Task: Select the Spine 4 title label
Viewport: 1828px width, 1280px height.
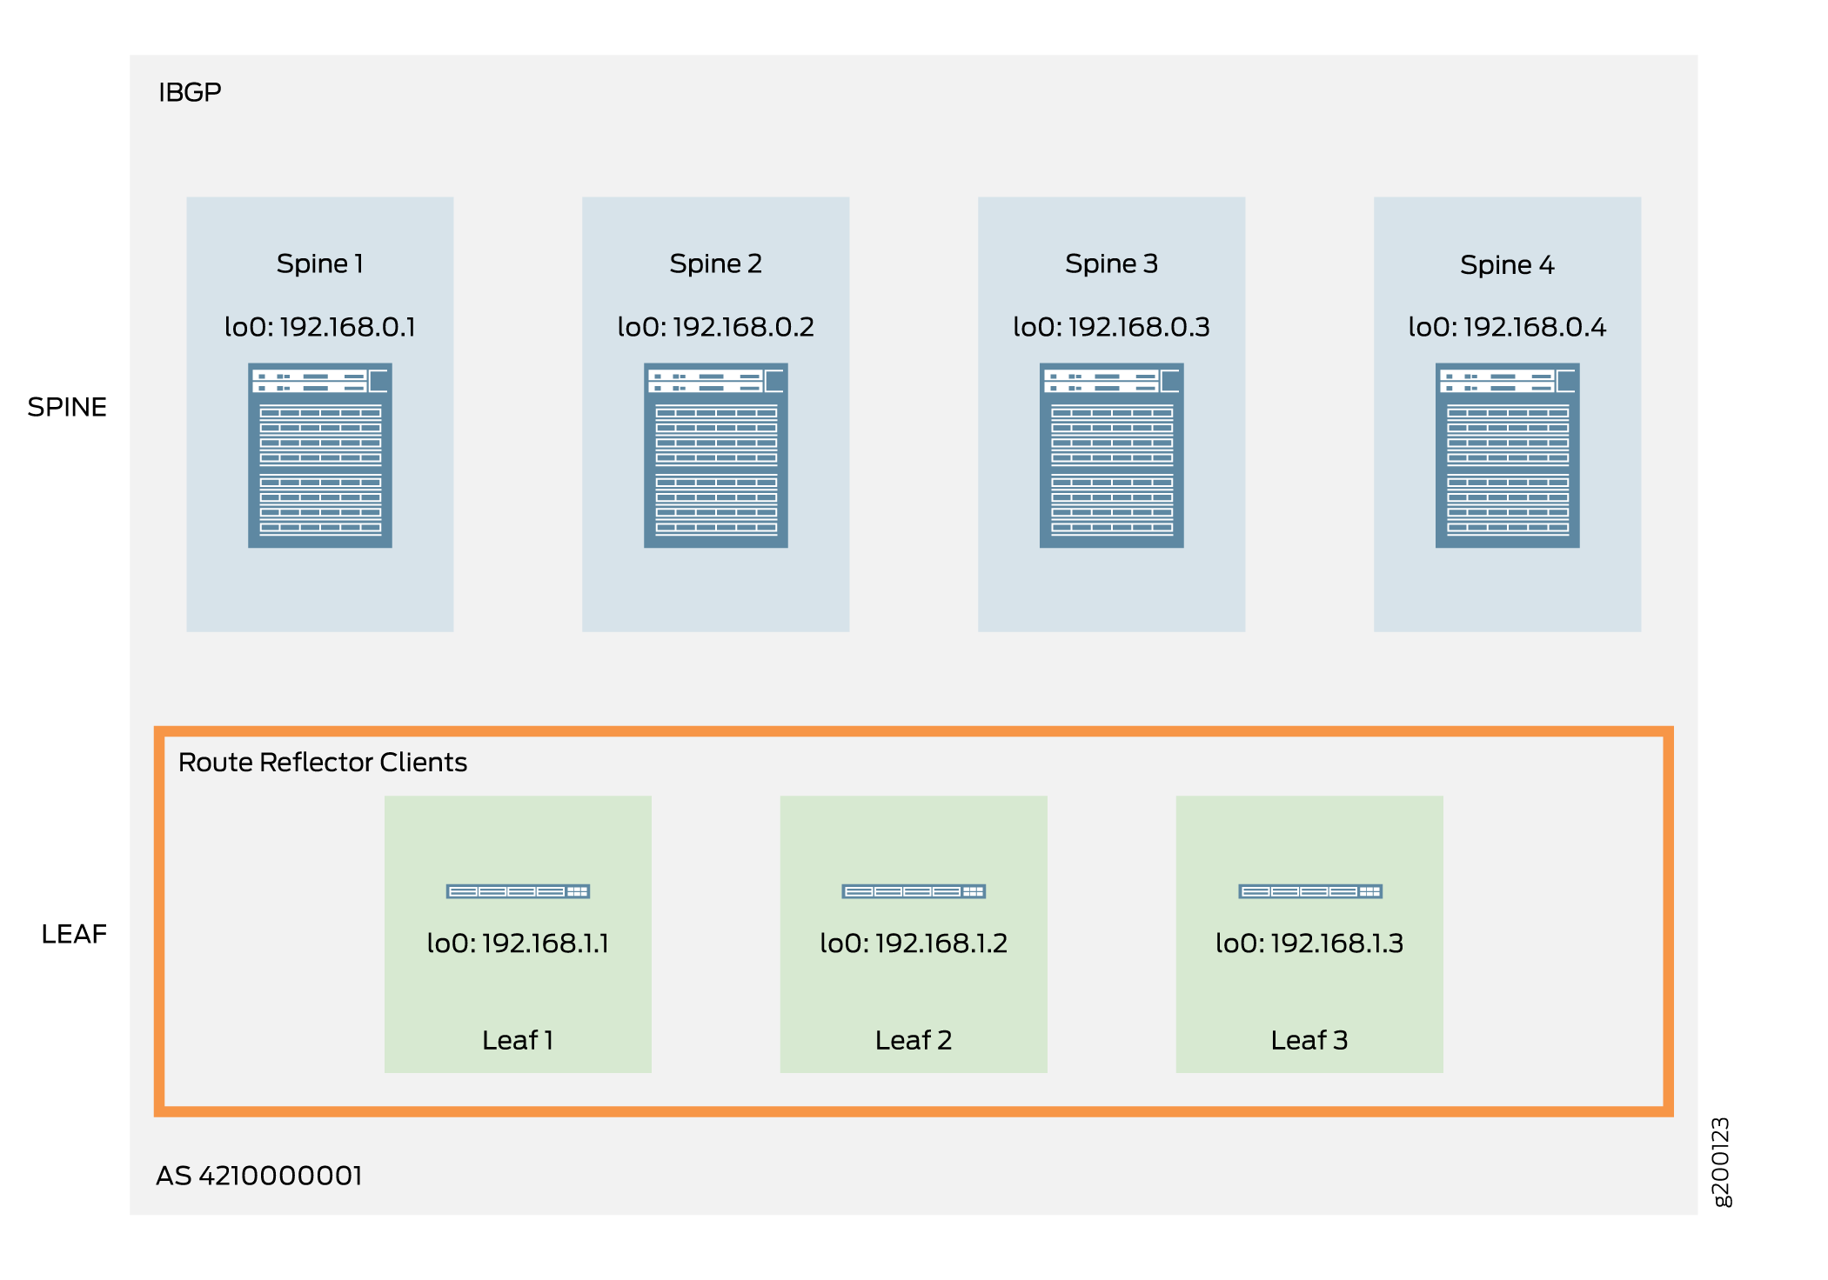Action: tap(1507, 264)
